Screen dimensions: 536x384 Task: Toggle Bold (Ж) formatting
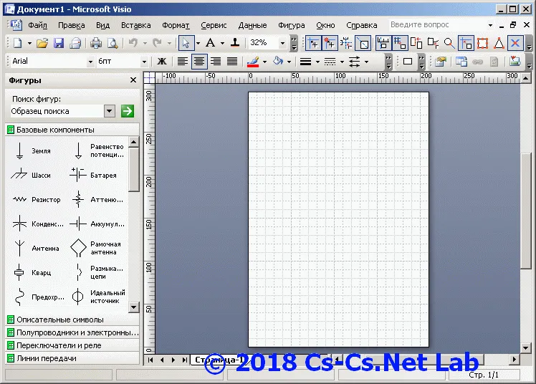(162, 62)
